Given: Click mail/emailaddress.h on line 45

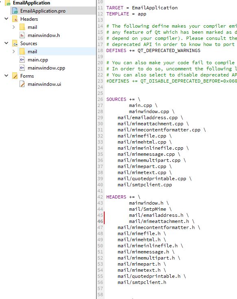Looking at the screenshot, I should (156, 215).
